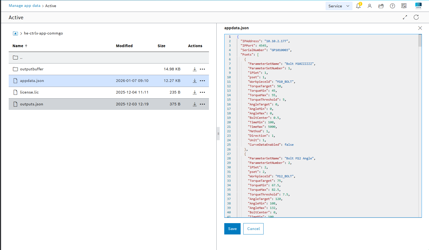Click the ctrlX OS logo icon
This screenshot has height=250, width=429.
pos(418,6)
